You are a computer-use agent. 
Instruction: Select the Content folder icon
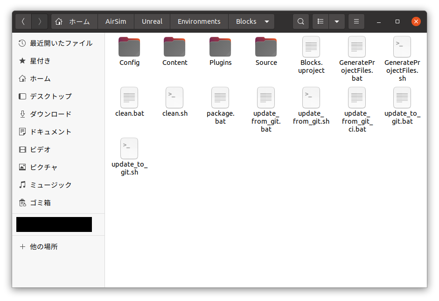click(174, 47)
